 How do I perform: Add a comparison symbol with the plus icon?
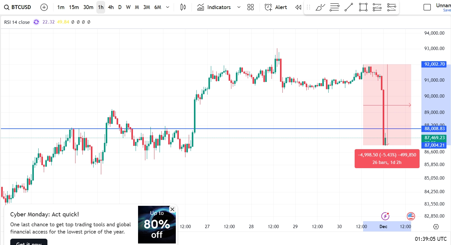(x=44, y=7)
